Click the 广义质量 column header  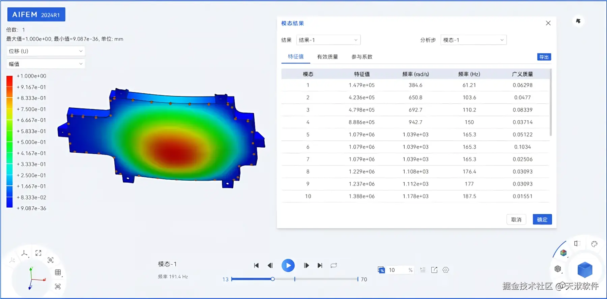[x=522, y=74]
